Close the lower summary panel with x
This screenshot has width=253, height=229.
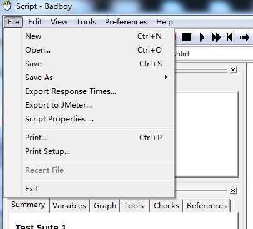pyautogui.click(x=233, y=190)
